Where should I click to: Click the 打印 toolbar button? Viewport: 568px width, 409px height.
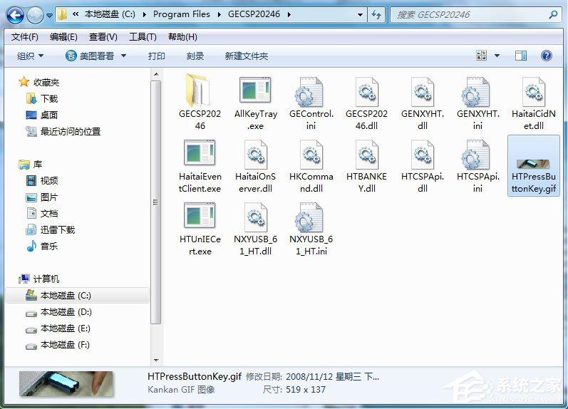(157, 56)
